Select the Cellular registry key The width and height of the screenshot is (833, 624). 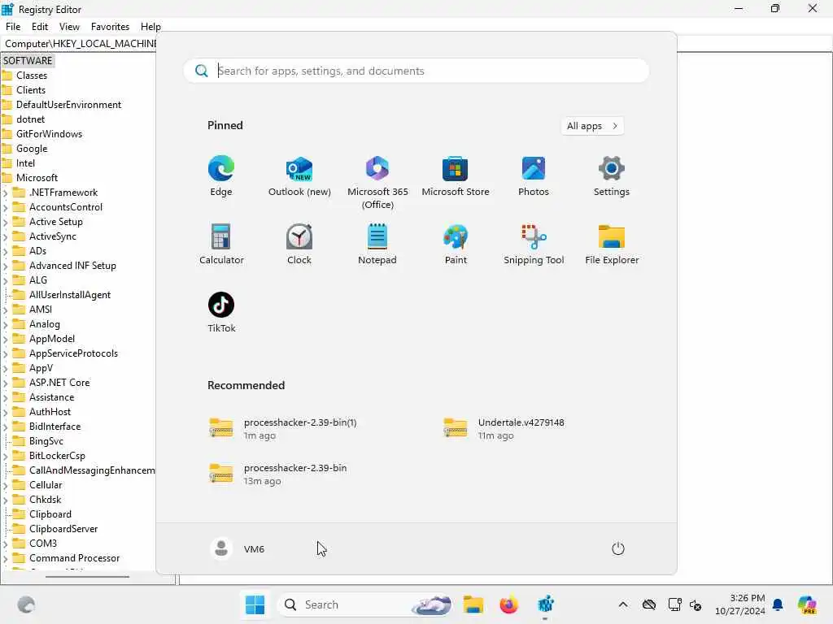point(46,485)
